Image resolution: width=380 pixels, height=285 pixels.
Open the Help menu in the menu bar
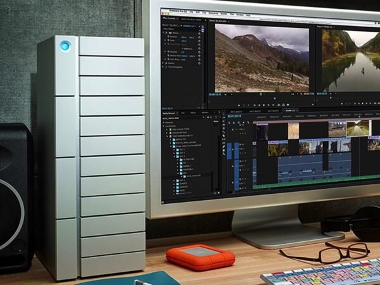click(248, 15)
